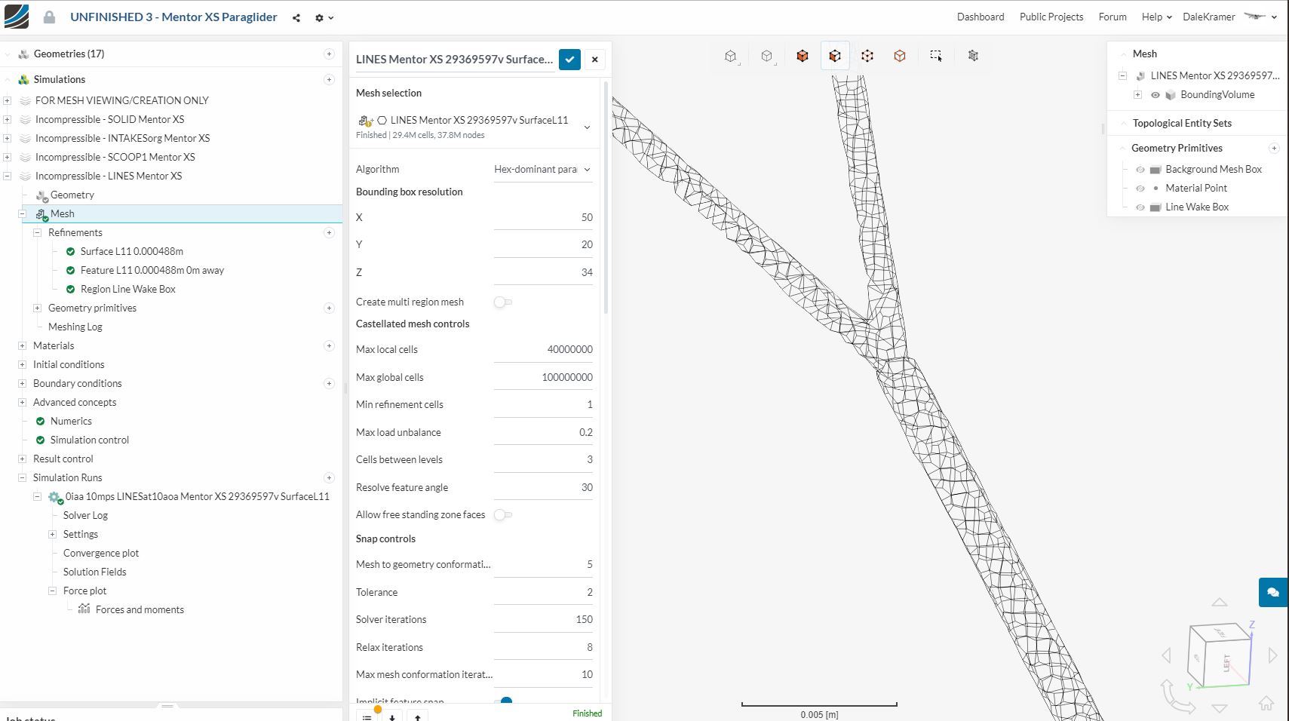Screen dimensions: 1289x721
Task: Open the mesh clip tool icon
Action: click(972, 56)
